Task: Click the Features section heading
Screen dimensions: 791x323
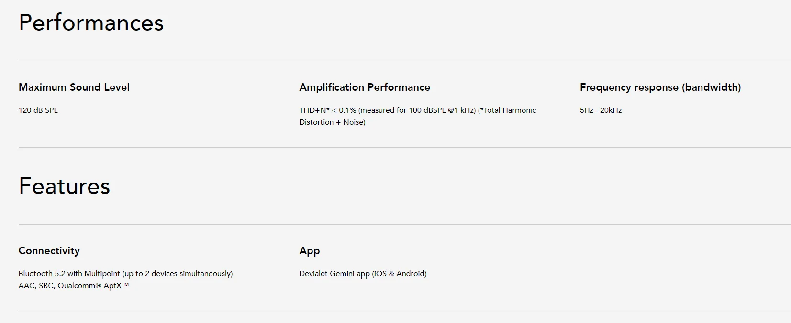Action: tap(64, 186)
